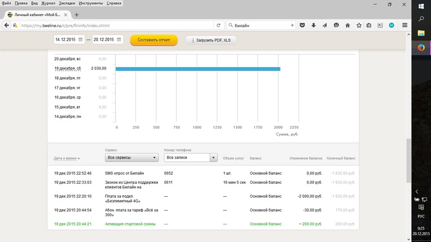Click the site identity lock icon
The height and width of the screenshot is (242, 431).
(15, 25)
